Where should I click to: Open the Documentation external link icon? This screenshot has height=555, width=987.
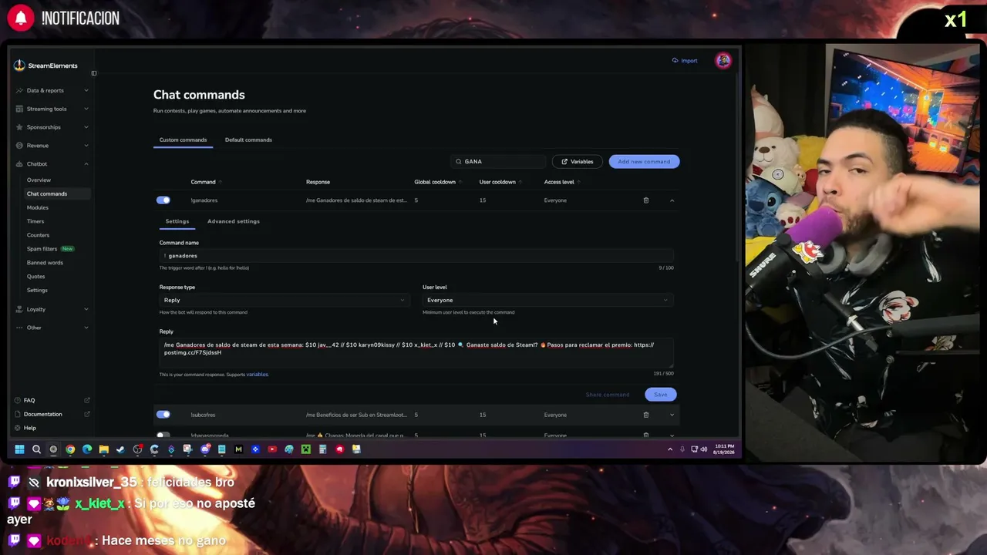click(x=87, y=415)
